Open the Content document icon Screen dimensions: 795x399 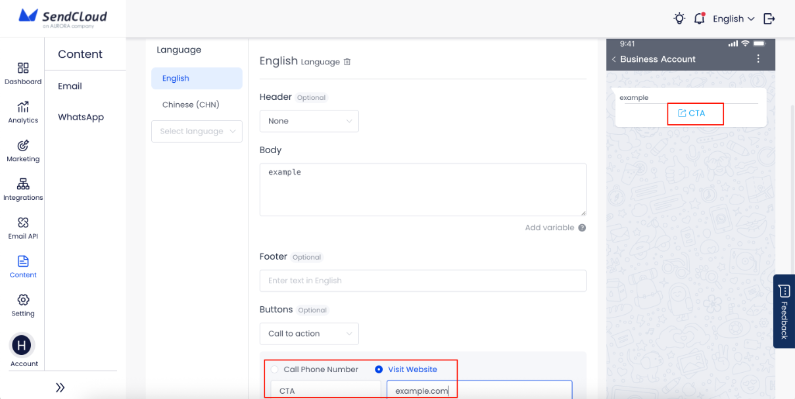point(23,262)
